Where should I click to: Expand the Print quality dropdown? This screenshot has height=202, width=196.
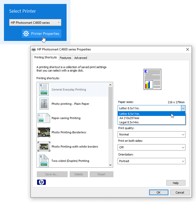(152, 134)
